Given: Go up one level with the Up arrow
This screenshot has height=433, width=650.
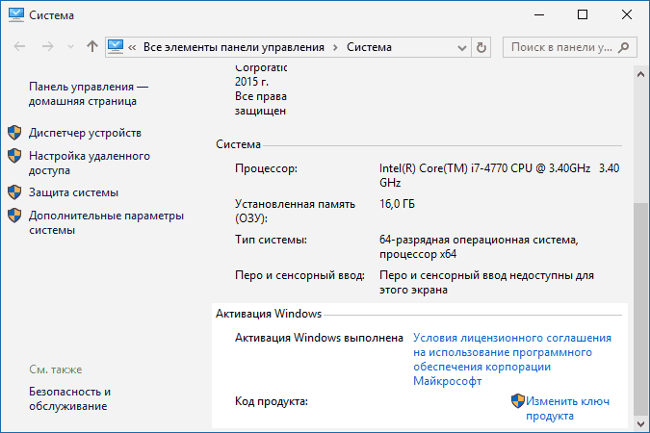Looking at the screenshot, I should tap(91, 46).
